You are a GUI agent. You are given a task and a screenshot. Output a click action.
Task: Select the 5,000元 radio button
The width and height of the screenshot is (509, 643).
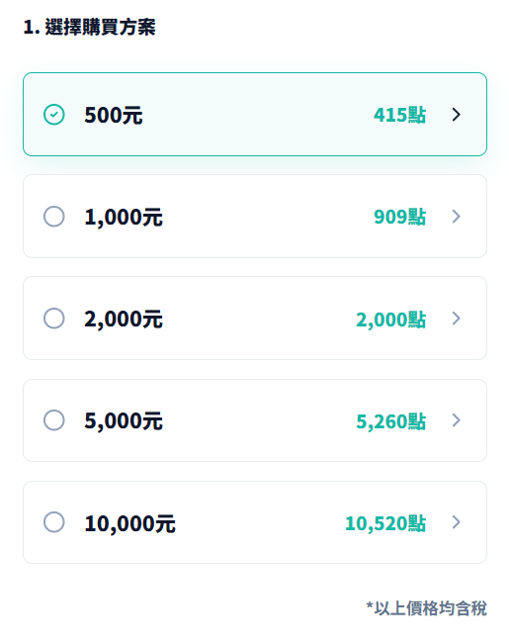54,419
